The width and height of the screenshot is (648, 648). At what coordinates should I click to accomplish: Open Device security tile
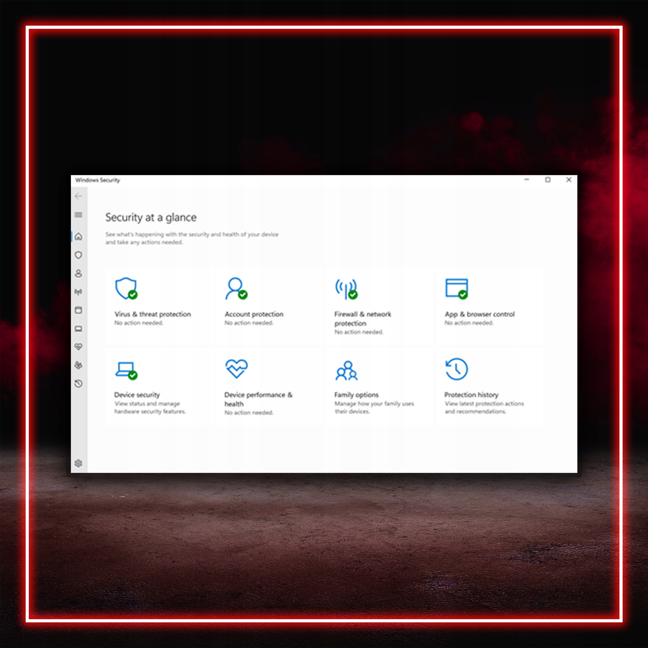pos(137,395)
